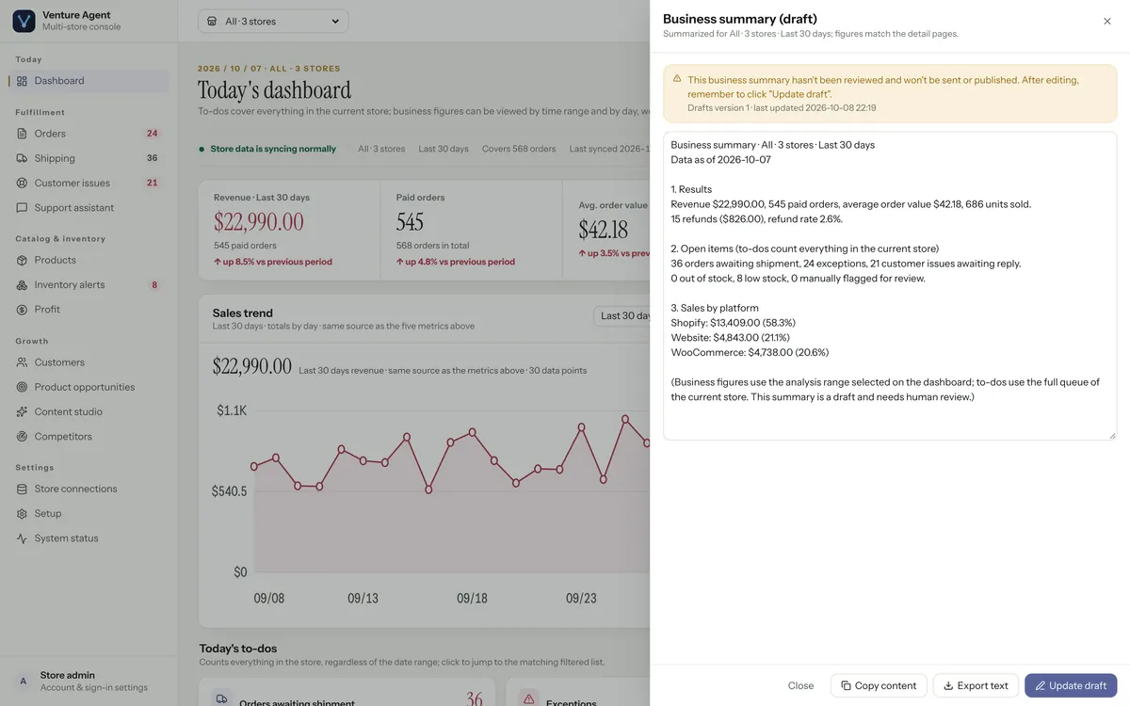Click inside the business summary text area
The width and height of the screenshot is (1130, 706).
890,285
